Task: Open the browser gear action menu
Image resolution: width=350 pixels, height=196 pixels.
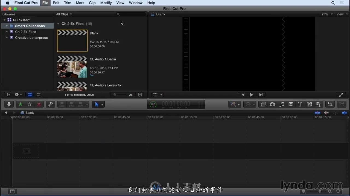Action: coord(18,95)
